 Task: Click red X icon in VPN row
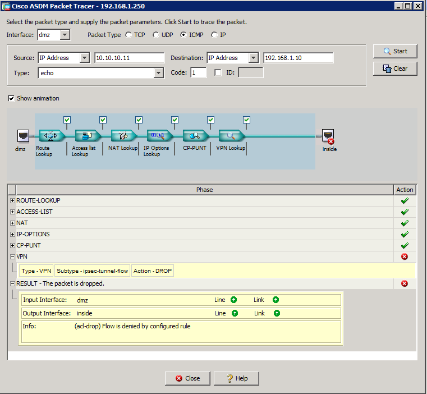click(x=405, y=256)
